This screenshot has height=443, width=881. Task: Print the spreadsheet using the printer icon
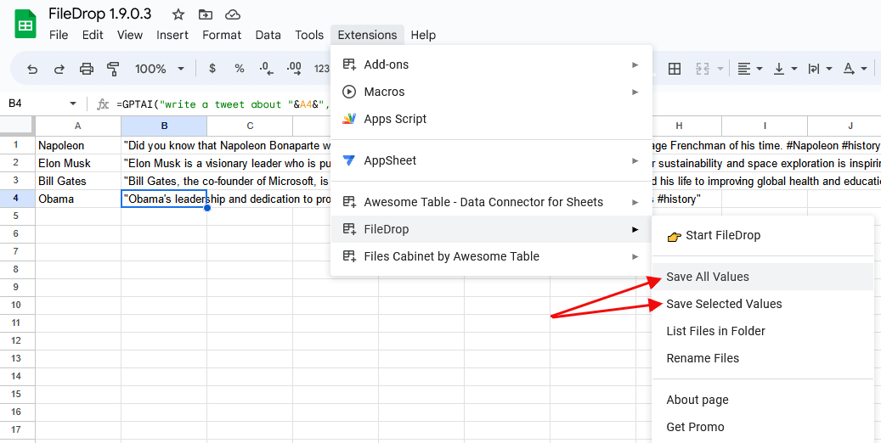86,69
